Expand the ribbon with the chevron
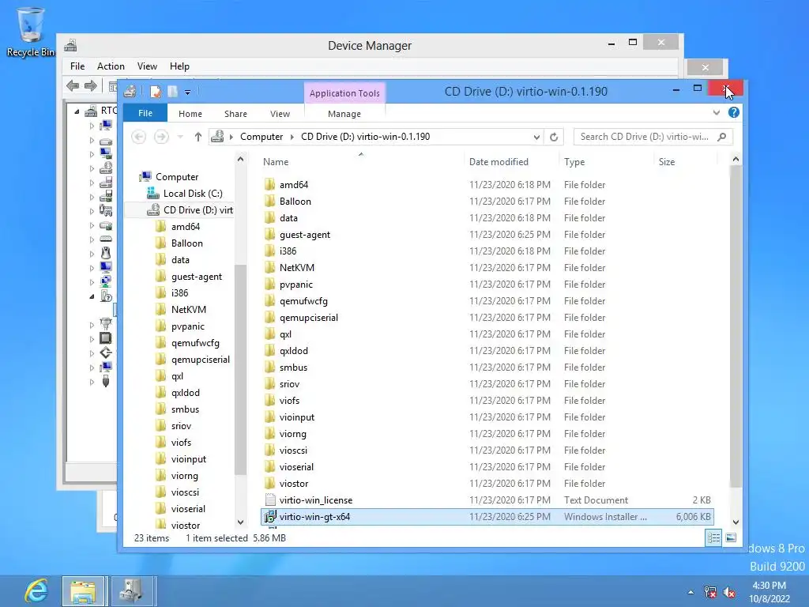This screenshot has height=607, width=809. coord(716,112)
